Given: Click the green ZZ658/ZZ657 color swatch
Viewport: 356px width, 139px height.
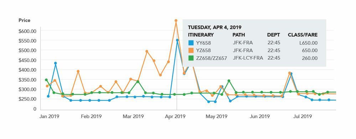Looking at the screenshot, I should [191, 58].
